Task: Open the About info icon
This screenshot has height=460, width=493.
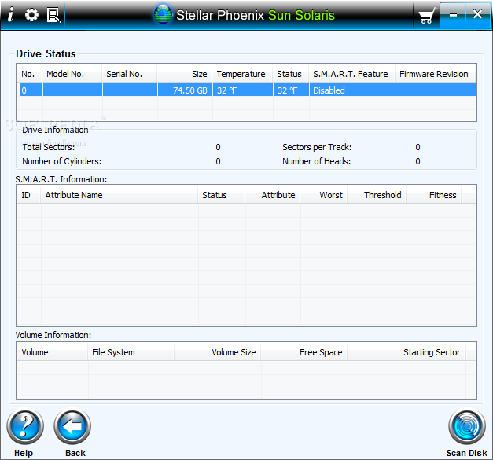Action: pos(11,14)
